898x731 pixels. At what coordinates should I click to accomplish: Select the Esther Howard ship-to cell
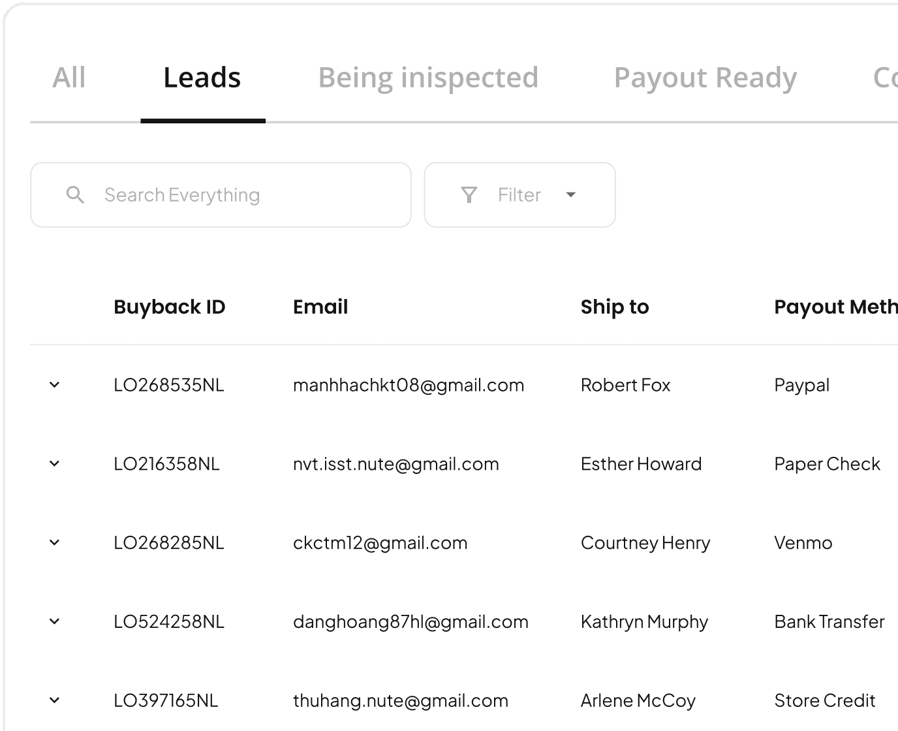[642, 464]
